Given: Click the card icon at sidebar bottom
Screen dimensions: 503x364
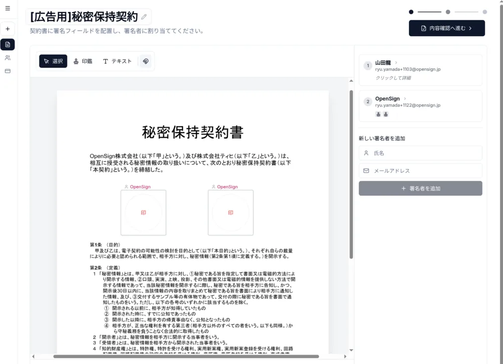Looking at the screenshot, I should (x=8, y=70).
